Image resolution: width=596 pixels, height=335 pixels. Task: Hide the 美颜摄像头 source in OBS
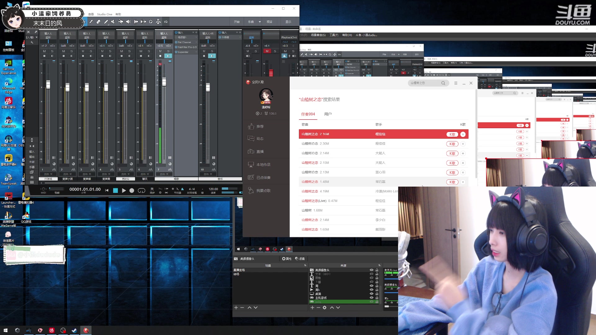coord(372,270)
